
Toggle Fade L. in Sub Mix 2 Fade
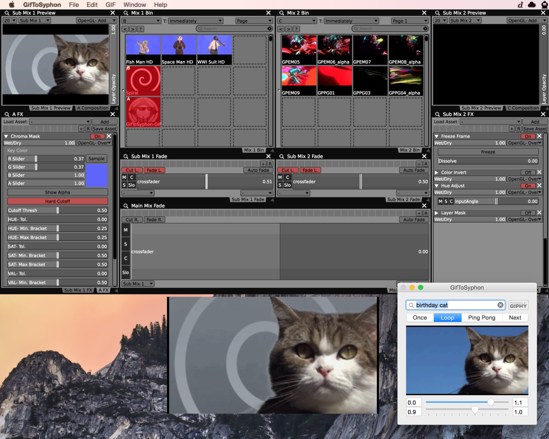(310, 170)
